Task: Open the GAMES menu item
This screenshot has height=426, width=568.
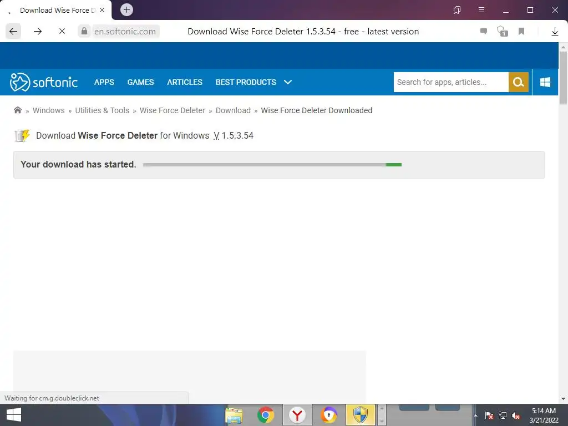Action: pos(140,82)
